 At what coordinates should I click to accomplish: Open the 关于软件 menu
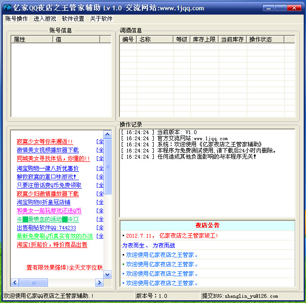click(x=101, y=19)
